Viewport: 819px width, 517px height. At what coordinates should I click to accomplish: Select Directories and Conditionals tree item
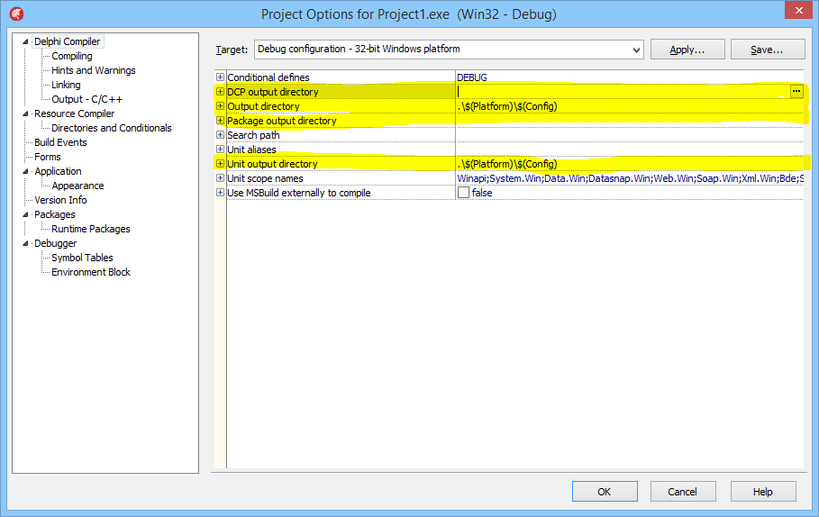[x=111, y=128]
